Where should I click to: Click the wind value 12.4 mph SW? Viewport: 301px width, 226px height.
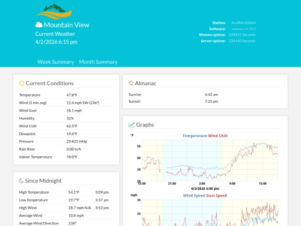pos(83,103)
